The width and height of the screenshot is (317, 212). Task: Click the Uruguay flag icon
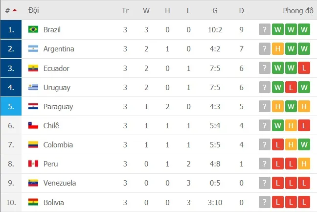[x=33, y=88]
